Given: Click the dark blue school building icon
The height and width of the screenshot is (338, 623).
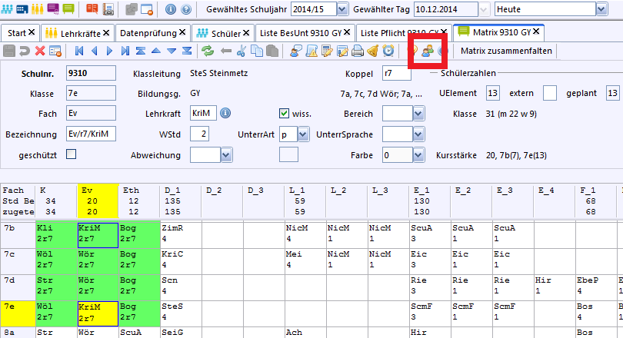Looking at the screenshot, I should tap(22, 8).
